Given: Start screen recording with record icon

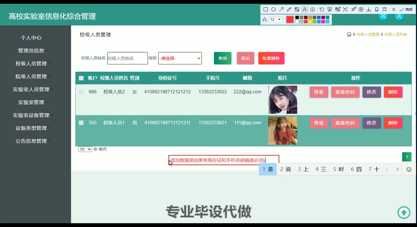Looking at the screenshot, I should click(x=361, y=10).
